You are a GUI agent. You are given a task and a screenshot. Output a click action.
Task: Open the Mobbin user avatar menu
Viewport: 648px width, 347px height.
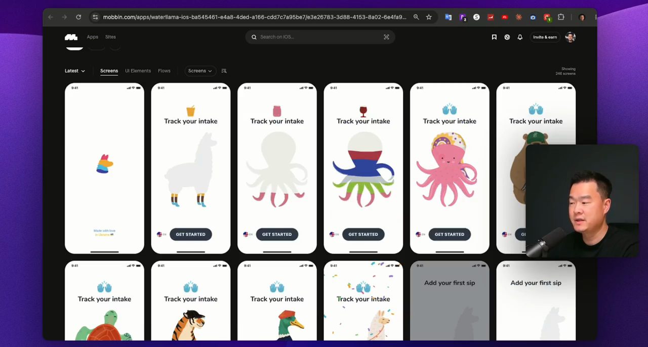tap(571, 37)
